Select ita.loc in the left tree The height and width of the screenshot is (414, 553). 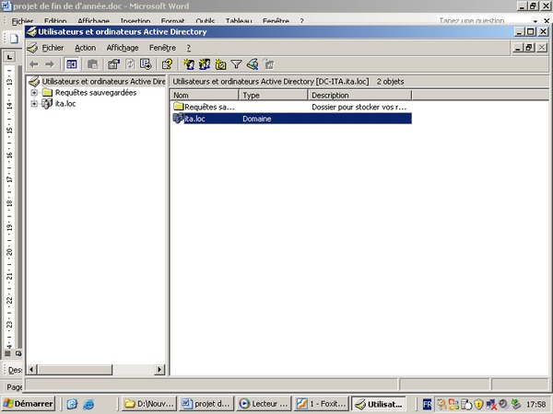tap(67, 103)
